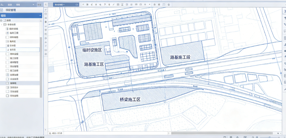The width and height of the screenshot is (286, 138).
Task: Click the 7-shaped toolbar icon
Action: pos(105,4)
